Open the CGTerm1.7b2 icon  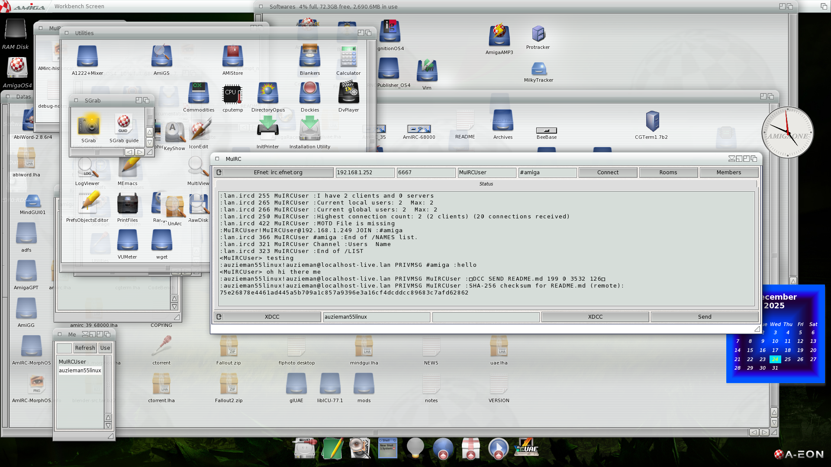pos(652,121)
